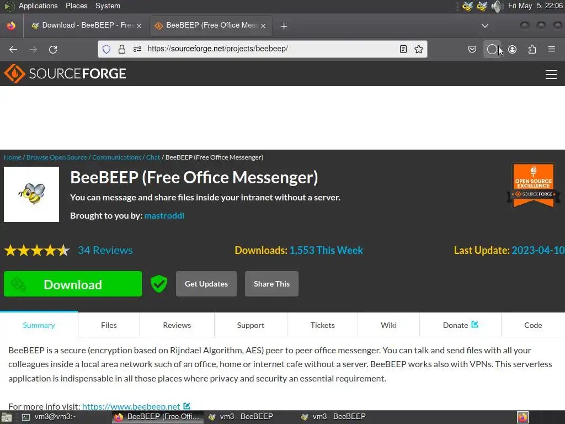Click the volume speaker icon in system tray
This screenshot has width=565, height=424.
coord(496,6)
